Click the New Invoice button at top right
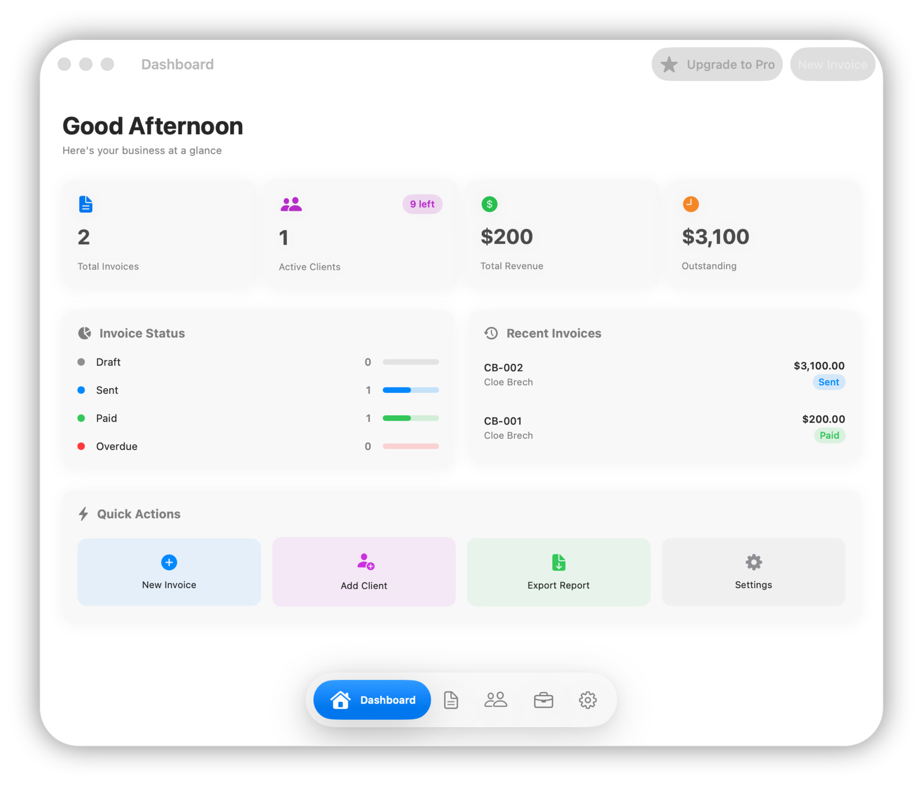The width and height of the screenshot is (923, 786). click(x=832, y=64)
